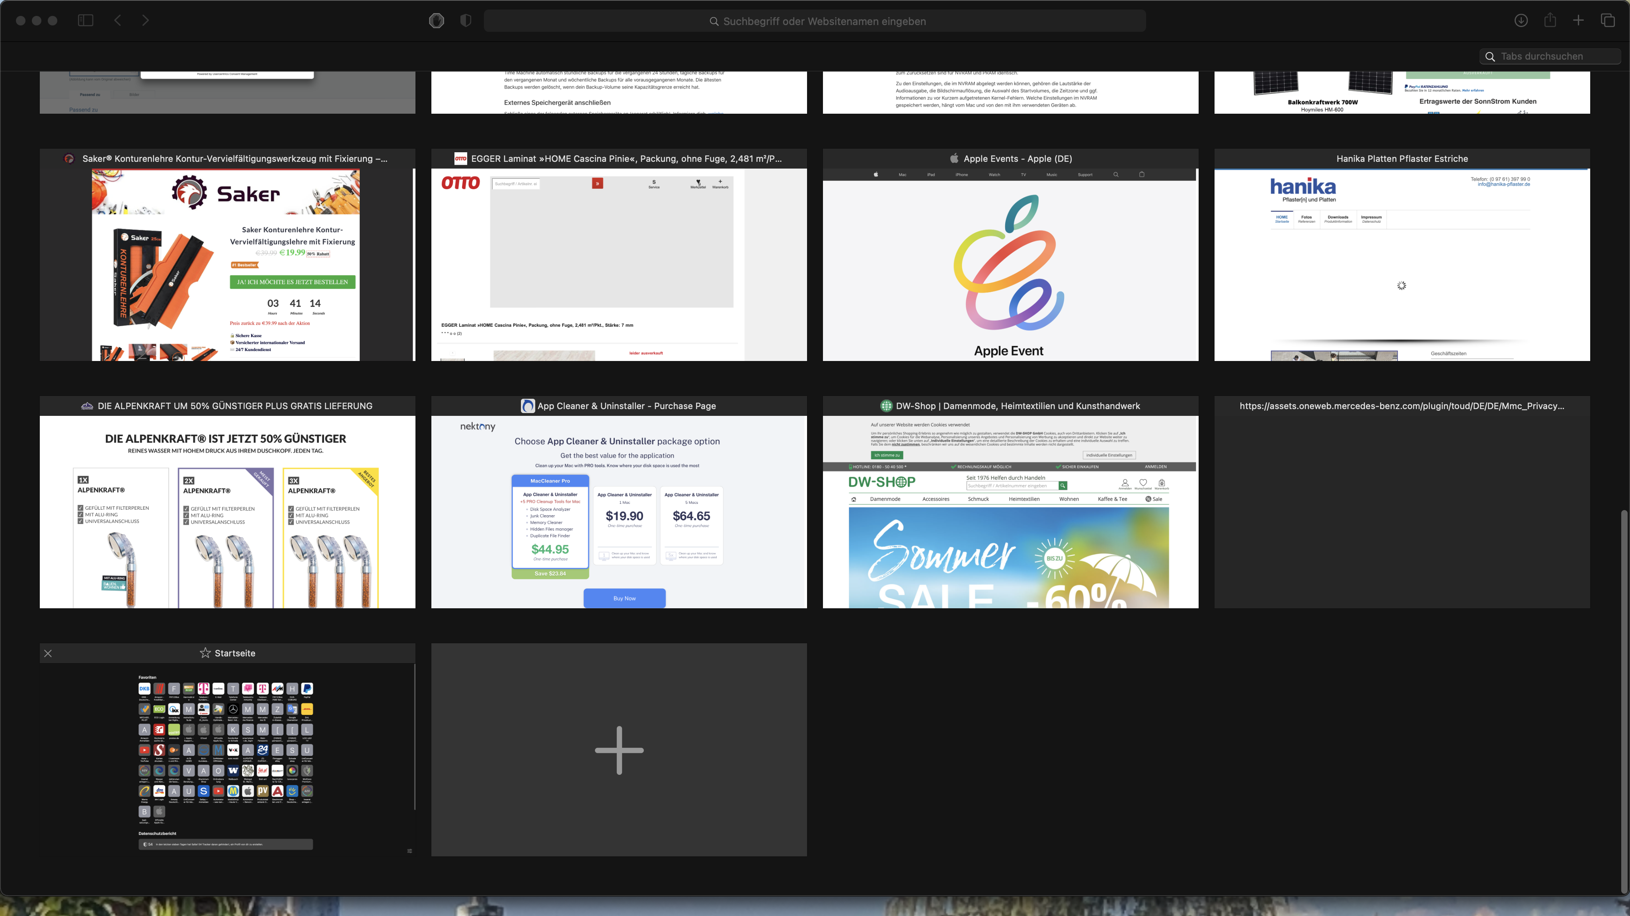This screenshot has height=916, width=1630.
Task: Focus the Tabs durchsuchen search field
Action: tap(1550, 56)
